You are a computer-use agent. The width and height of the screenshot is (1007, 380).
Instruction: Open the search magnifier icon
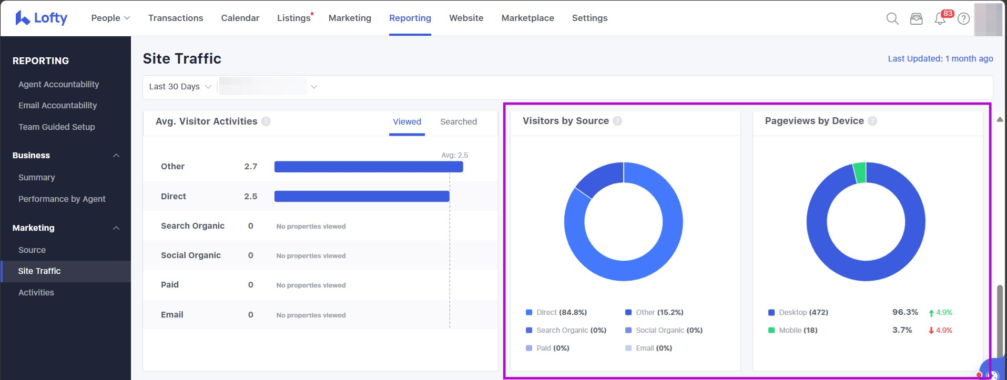tap(892, 19)
